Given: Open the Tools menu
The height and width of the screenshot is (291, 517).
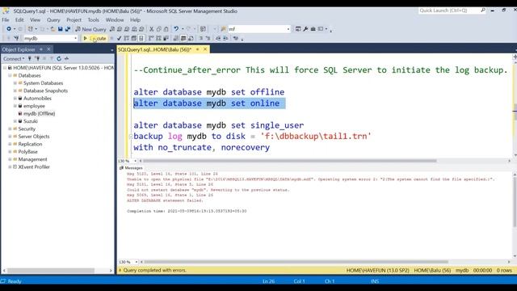Looking at the screenshot, I should pos(94,19).
